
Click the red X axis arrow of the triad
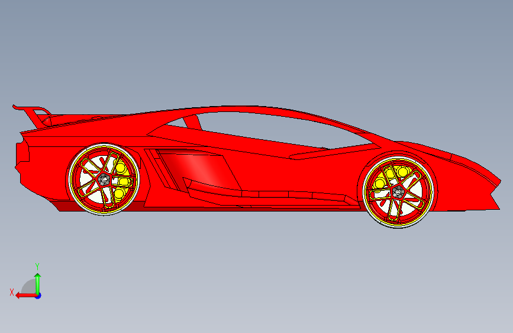click(26, 296)
